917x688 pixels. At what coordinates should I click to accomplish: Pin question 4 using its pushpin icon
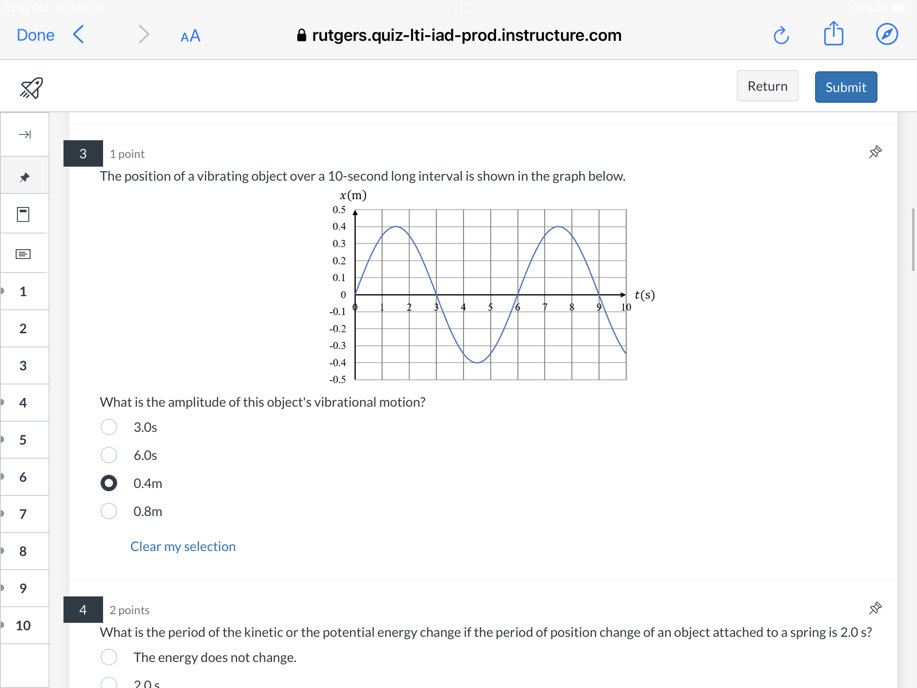point(875,608)
